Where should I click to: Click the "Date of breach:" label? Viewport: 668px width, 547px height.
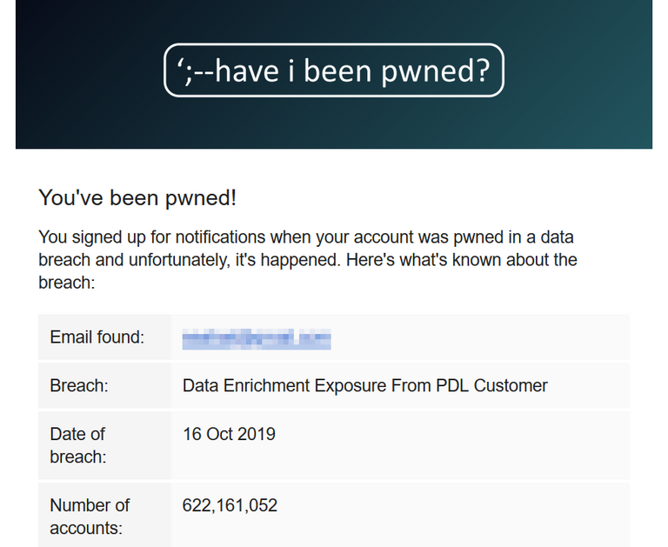coord(78,445)
